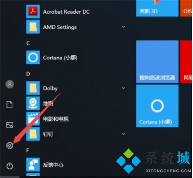The width and height of the screenshot is (193, 178).
Task: Open the 搜狗高速浏览器 tile
Action: pyautogui.click(x=157, y=62)
